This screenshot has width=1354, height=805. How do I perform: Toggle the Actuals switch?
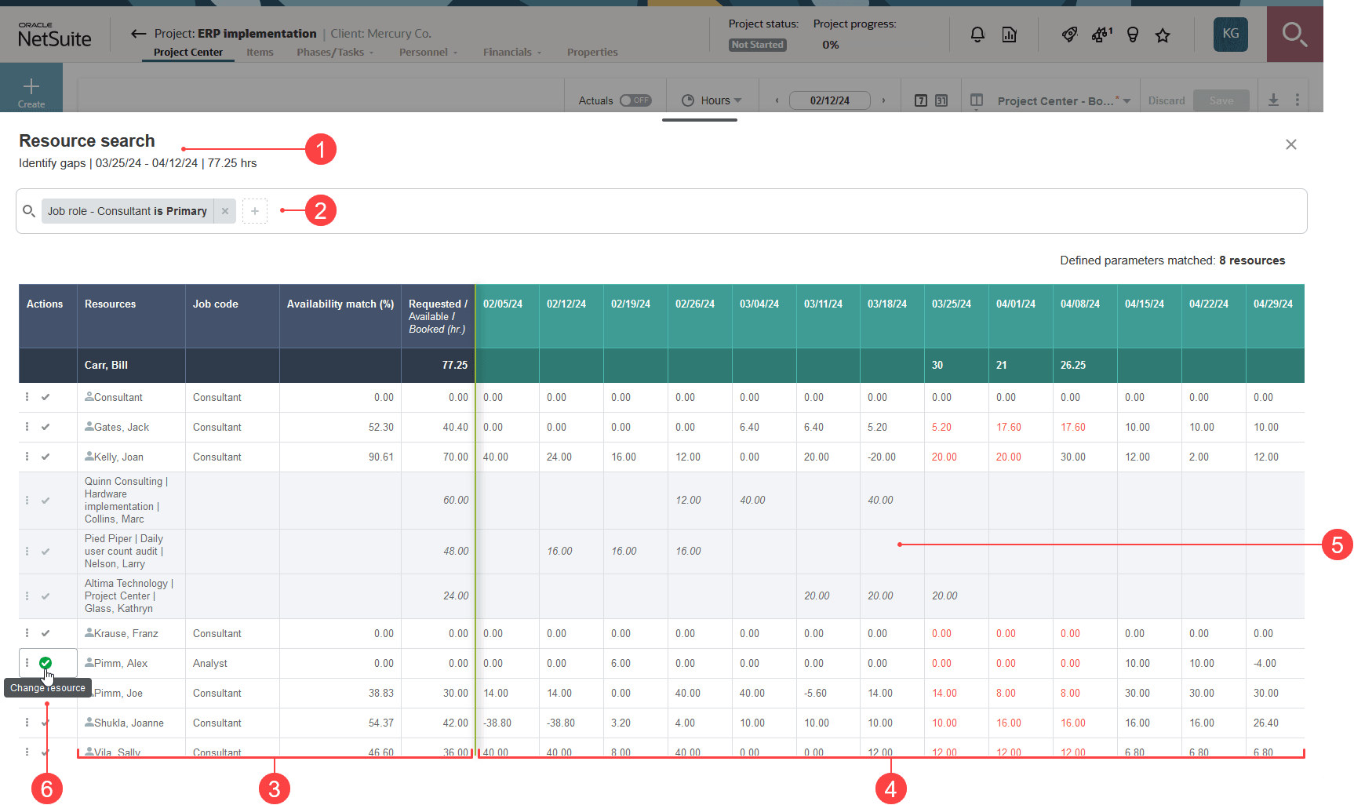(635, 100)
